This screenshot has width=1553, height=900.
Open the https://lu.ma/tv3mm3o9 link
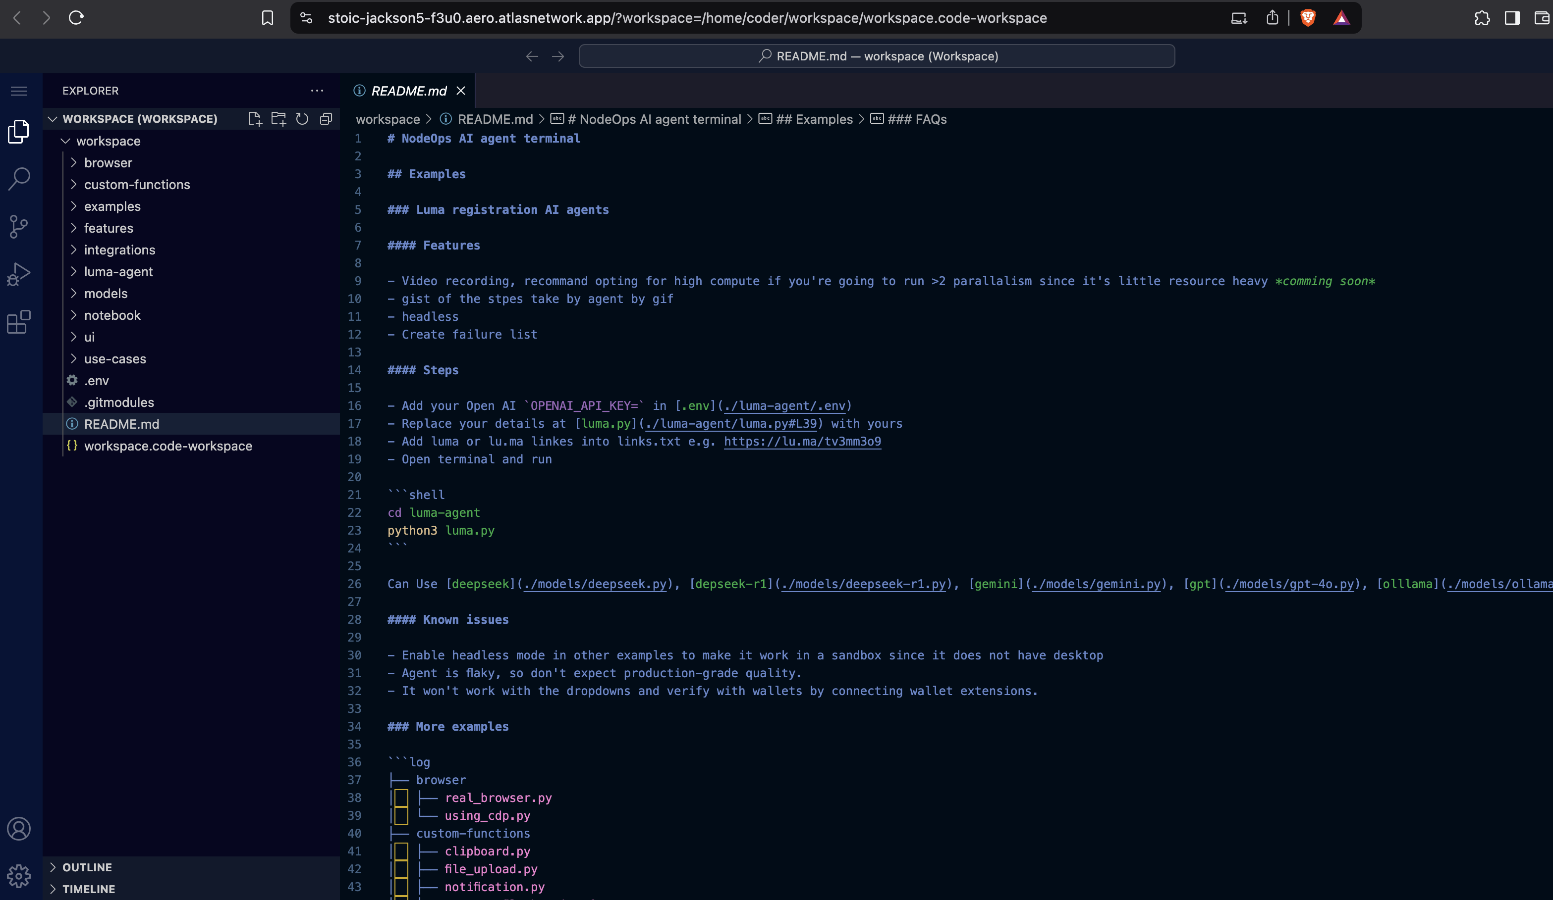802,442
